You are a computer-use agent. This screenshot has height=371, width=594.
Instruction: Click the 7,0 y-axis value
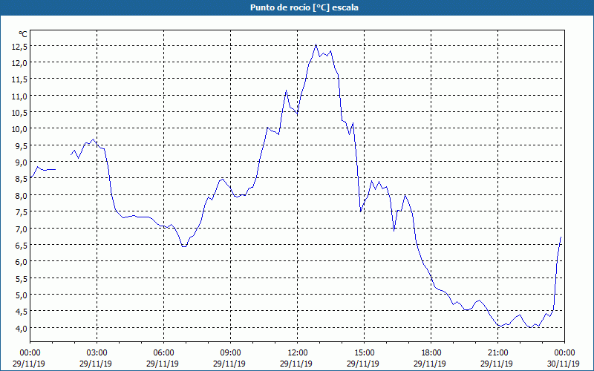tap(22, 229)
